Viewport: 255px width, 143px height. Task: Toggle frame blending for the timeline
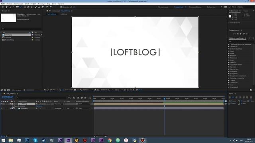82,98
